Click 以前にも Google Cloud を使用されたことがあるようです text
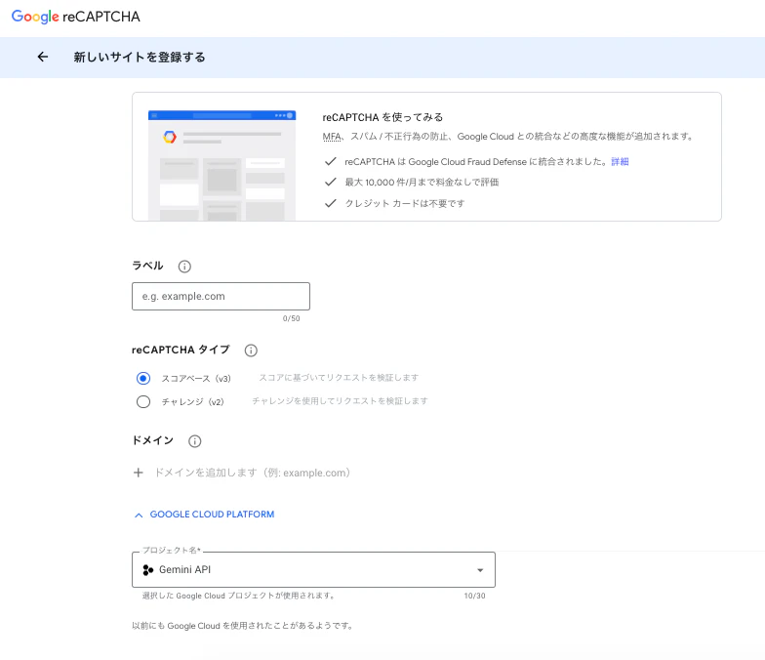This screenshot has width=765, height=660. [242, 625]
